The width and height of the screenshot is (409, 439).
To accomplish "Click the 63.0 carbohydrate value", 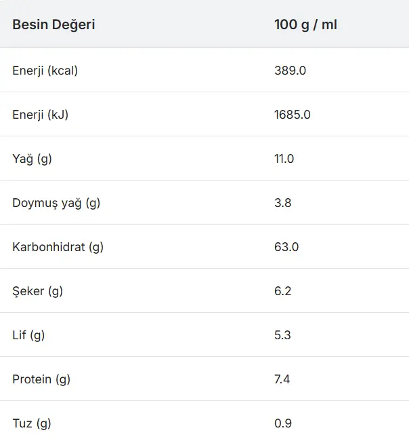I will 286,247.
